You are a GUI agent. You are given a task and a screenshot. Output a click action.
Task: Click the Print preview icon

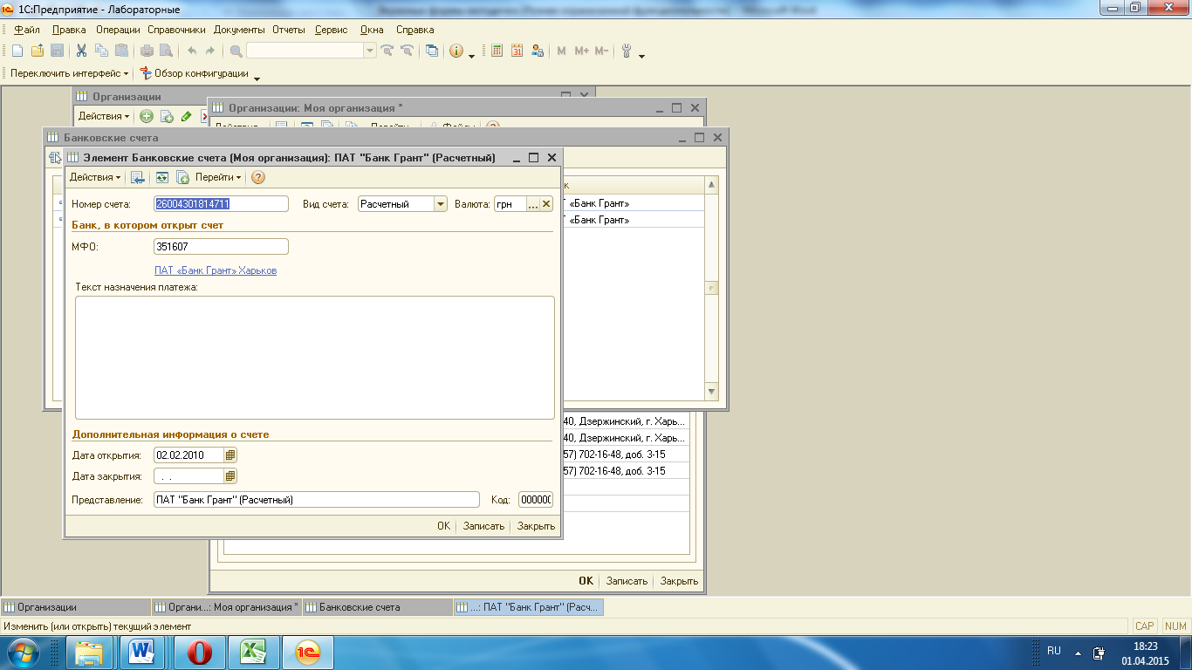(166, 51)
